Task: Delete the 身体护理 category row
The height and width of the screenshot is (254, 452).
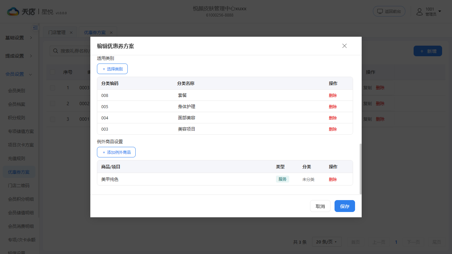Action: pos(333,106)
